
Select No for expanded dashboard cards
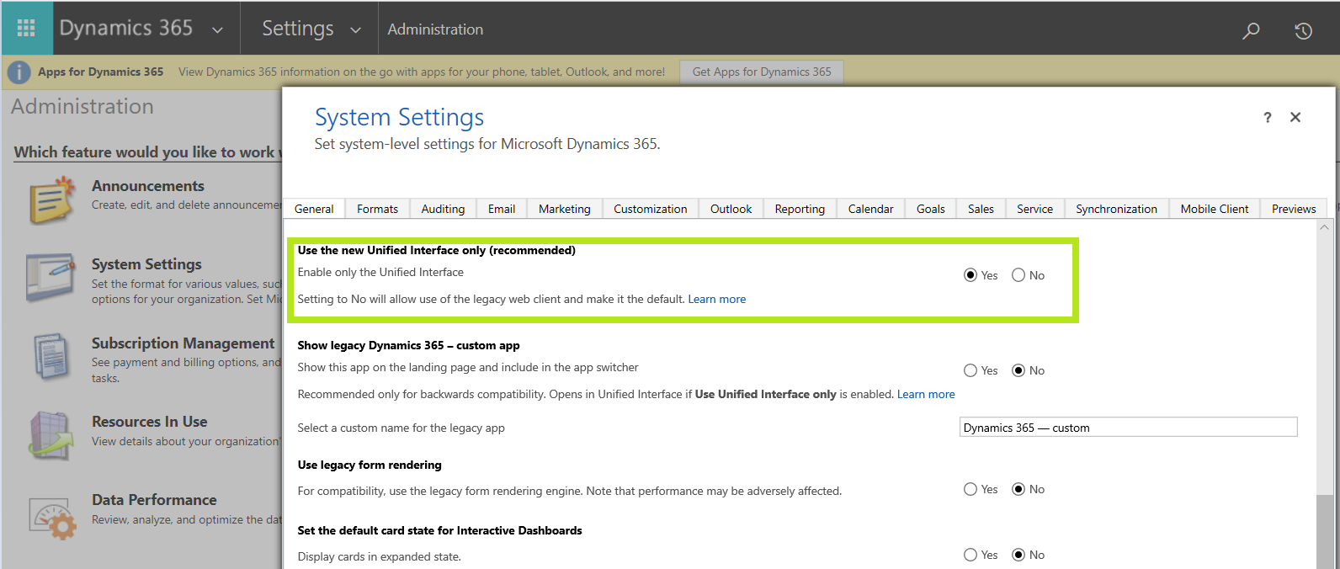click(1018, 555)
